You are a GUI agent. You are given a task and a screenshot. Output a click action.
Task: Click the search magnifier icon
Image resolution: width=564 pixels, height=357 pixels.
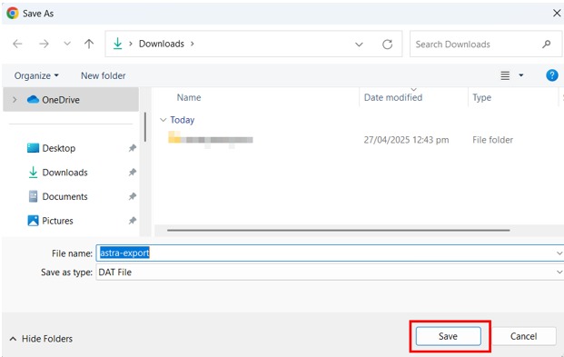point(547,44)
